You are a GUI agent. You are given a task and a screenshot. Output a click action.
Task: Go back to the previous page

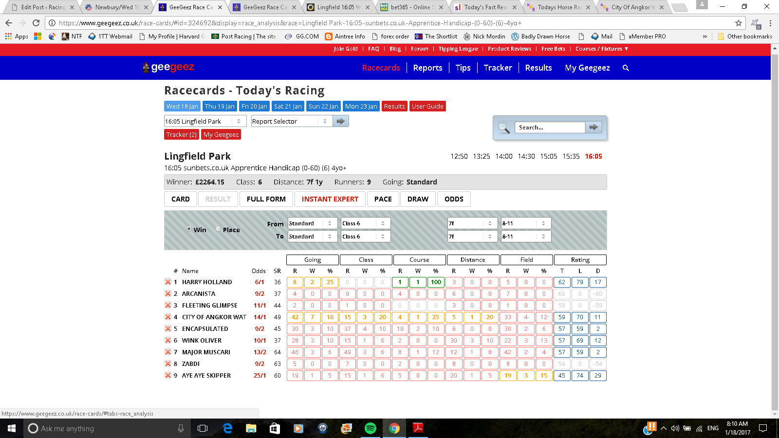9,23
